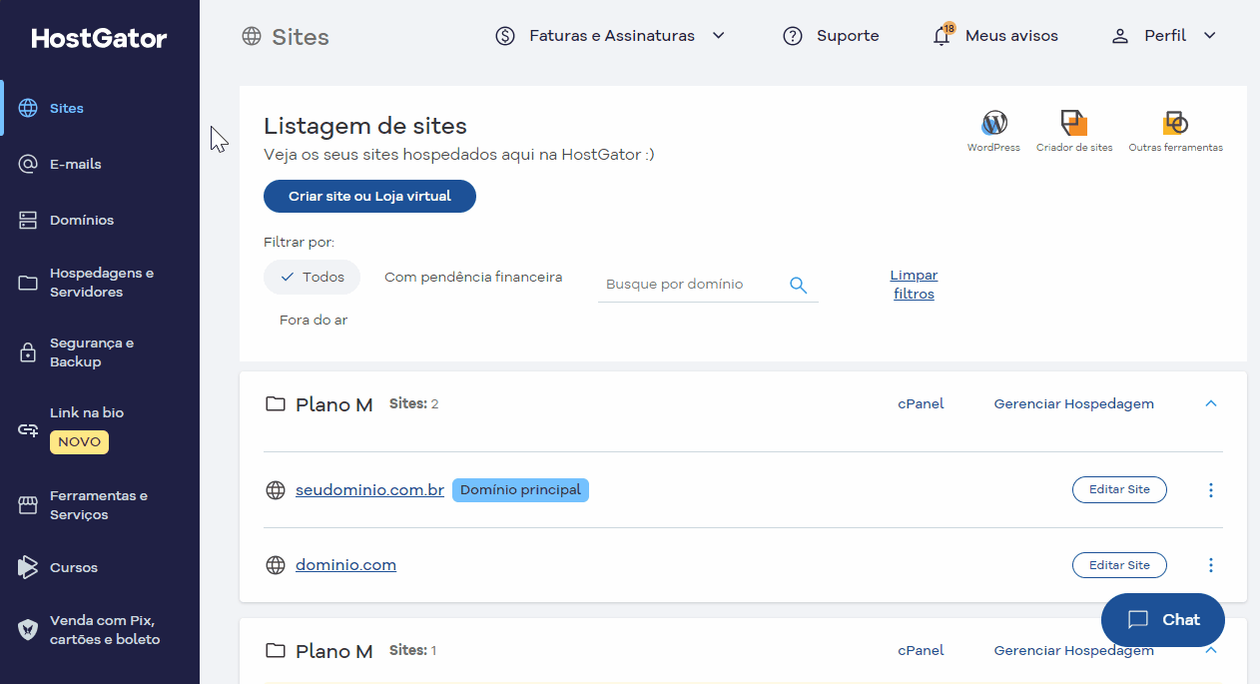Click the Domínio principal tag

520,490
